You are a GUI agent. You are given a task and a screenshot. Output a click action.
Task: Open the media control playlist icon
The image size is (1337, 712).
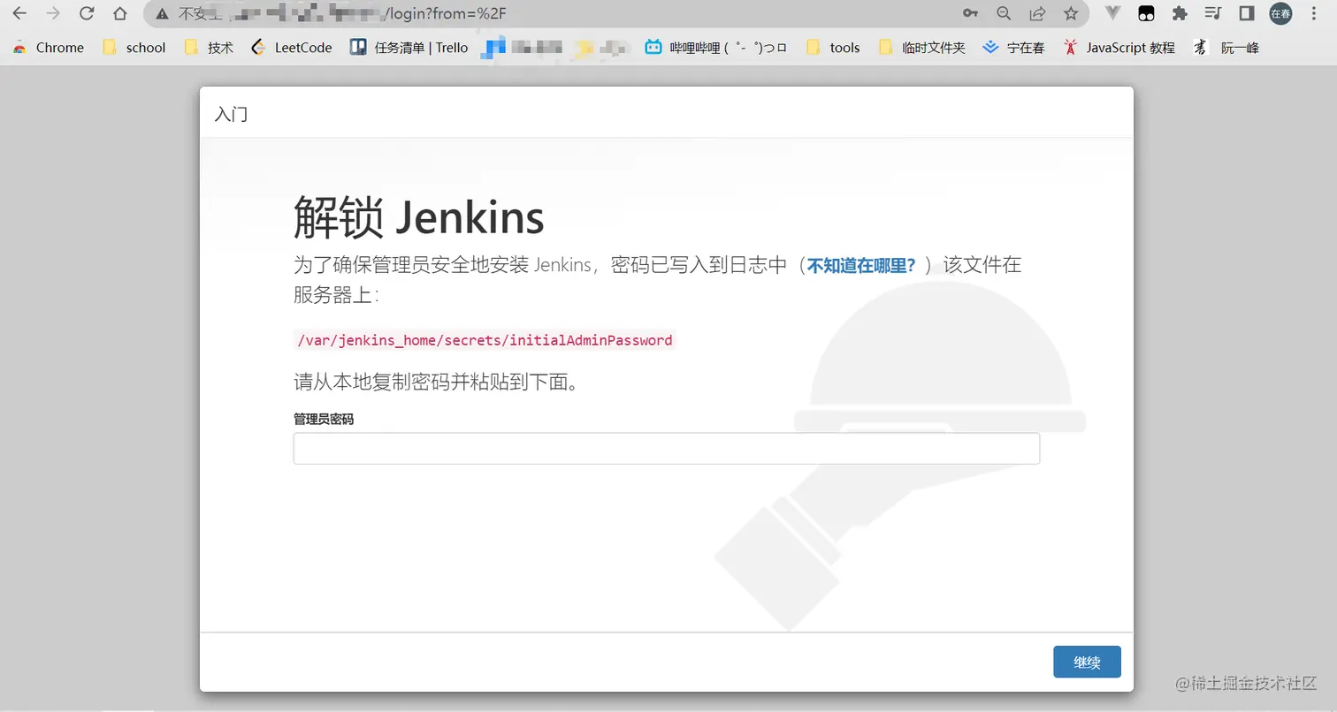pyautogui.click(x=1213, y=13)
